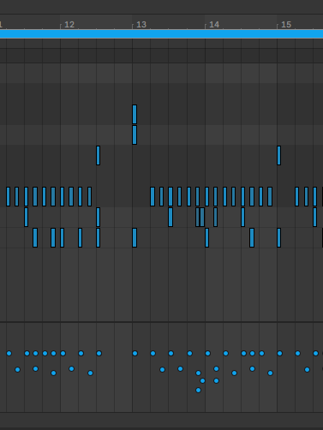Select the highest-pitched note at bar 13
Image resolution: width=323 pixels, height=430 pixels.
pyautogui.click(x=135, y=114)
